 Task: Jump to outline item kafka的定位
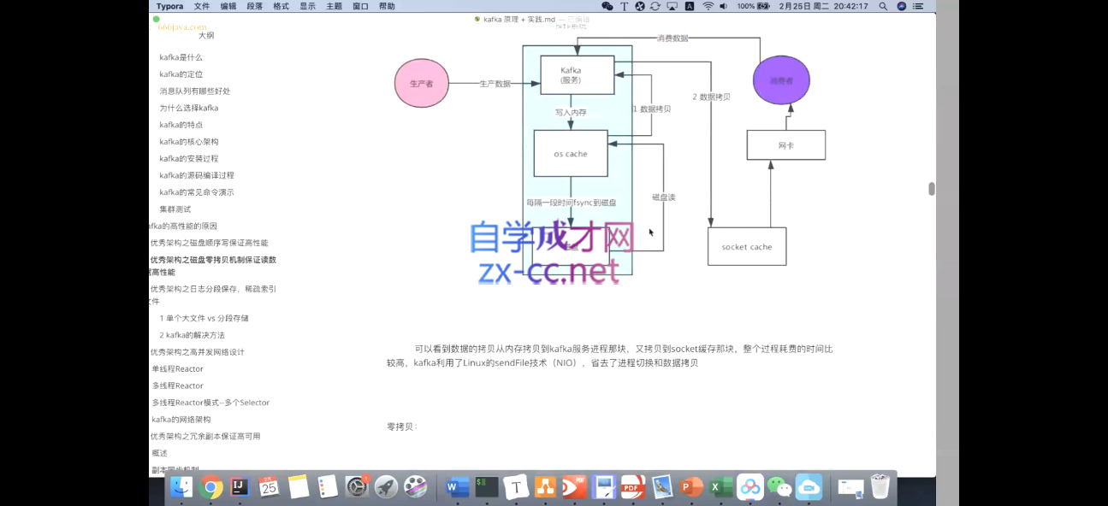pyautogui.click(x=181, y=74)
